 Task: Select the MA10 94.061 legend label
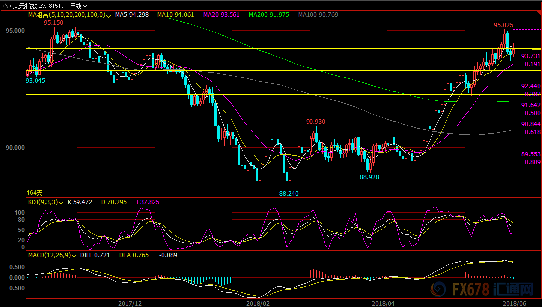pos(176,15)
